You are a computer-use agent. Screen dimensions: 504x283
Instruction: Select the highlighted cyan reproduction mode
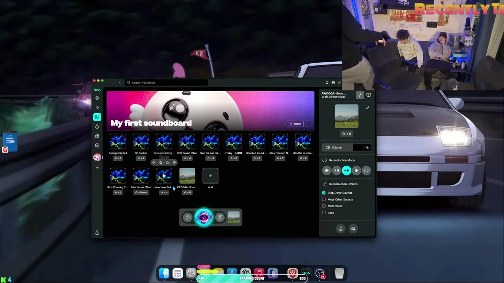[346, 171]
